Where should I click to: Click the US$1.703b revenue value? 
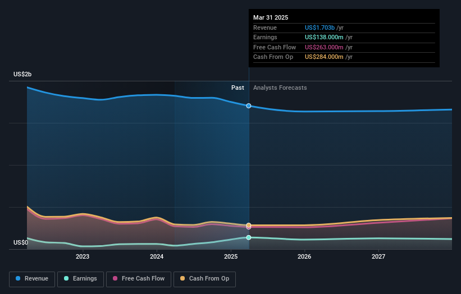[319, 27]
